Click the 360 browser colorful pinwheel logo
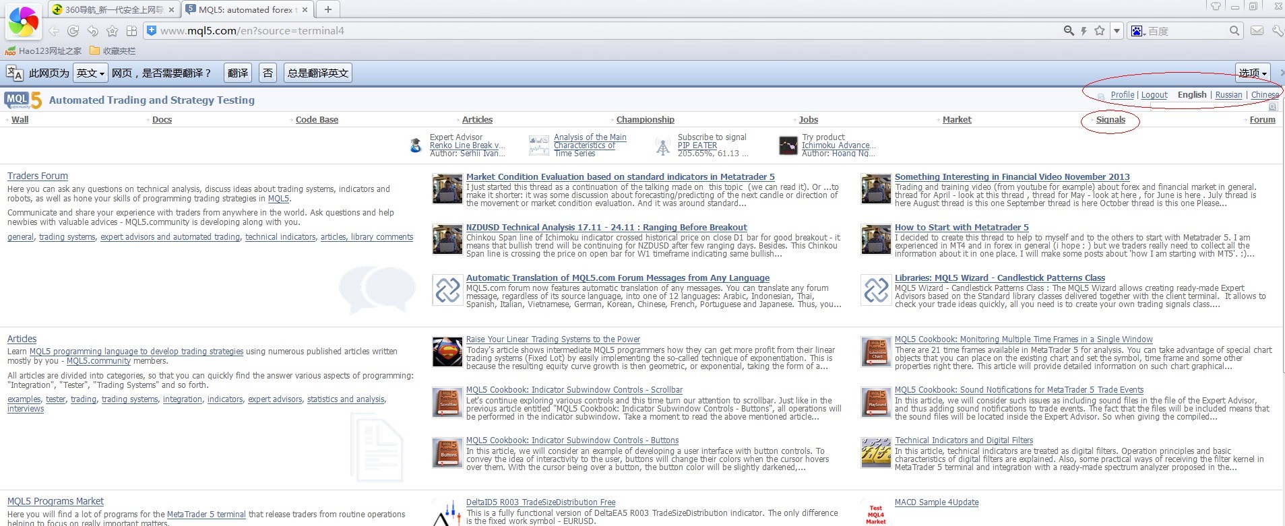Image resolution: width=1285 pixels, height=526 pixels. (x=24, y=22)
